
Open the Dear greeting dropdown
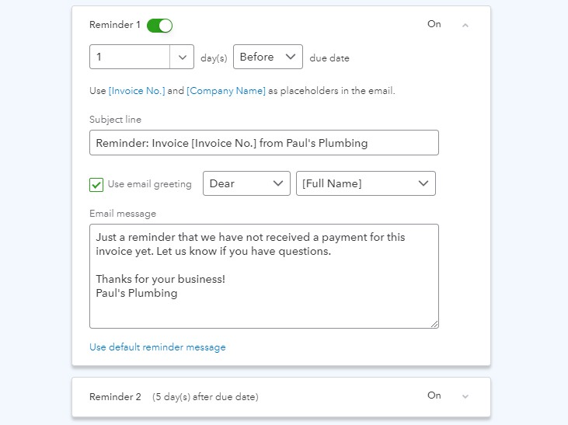pos(246,183)
